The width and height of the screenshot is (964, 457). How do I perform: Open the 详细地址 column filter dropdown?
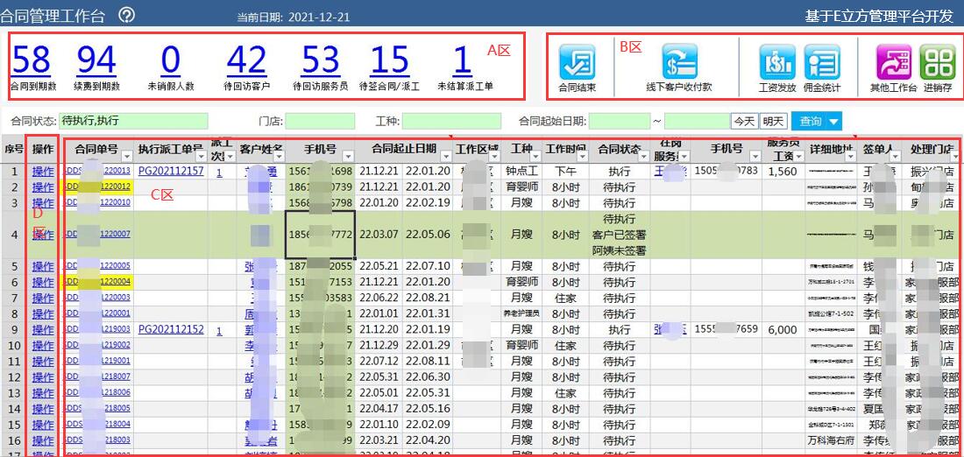852,156
